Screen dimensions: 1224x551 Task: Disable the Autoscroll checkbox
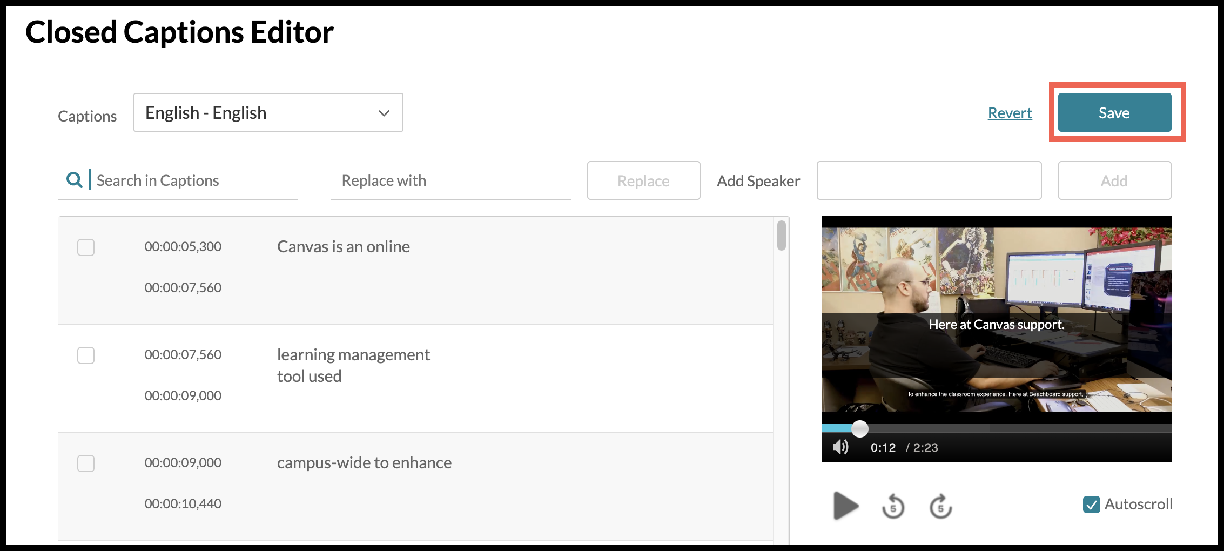pyautogui.click(x=1091, y=505)
